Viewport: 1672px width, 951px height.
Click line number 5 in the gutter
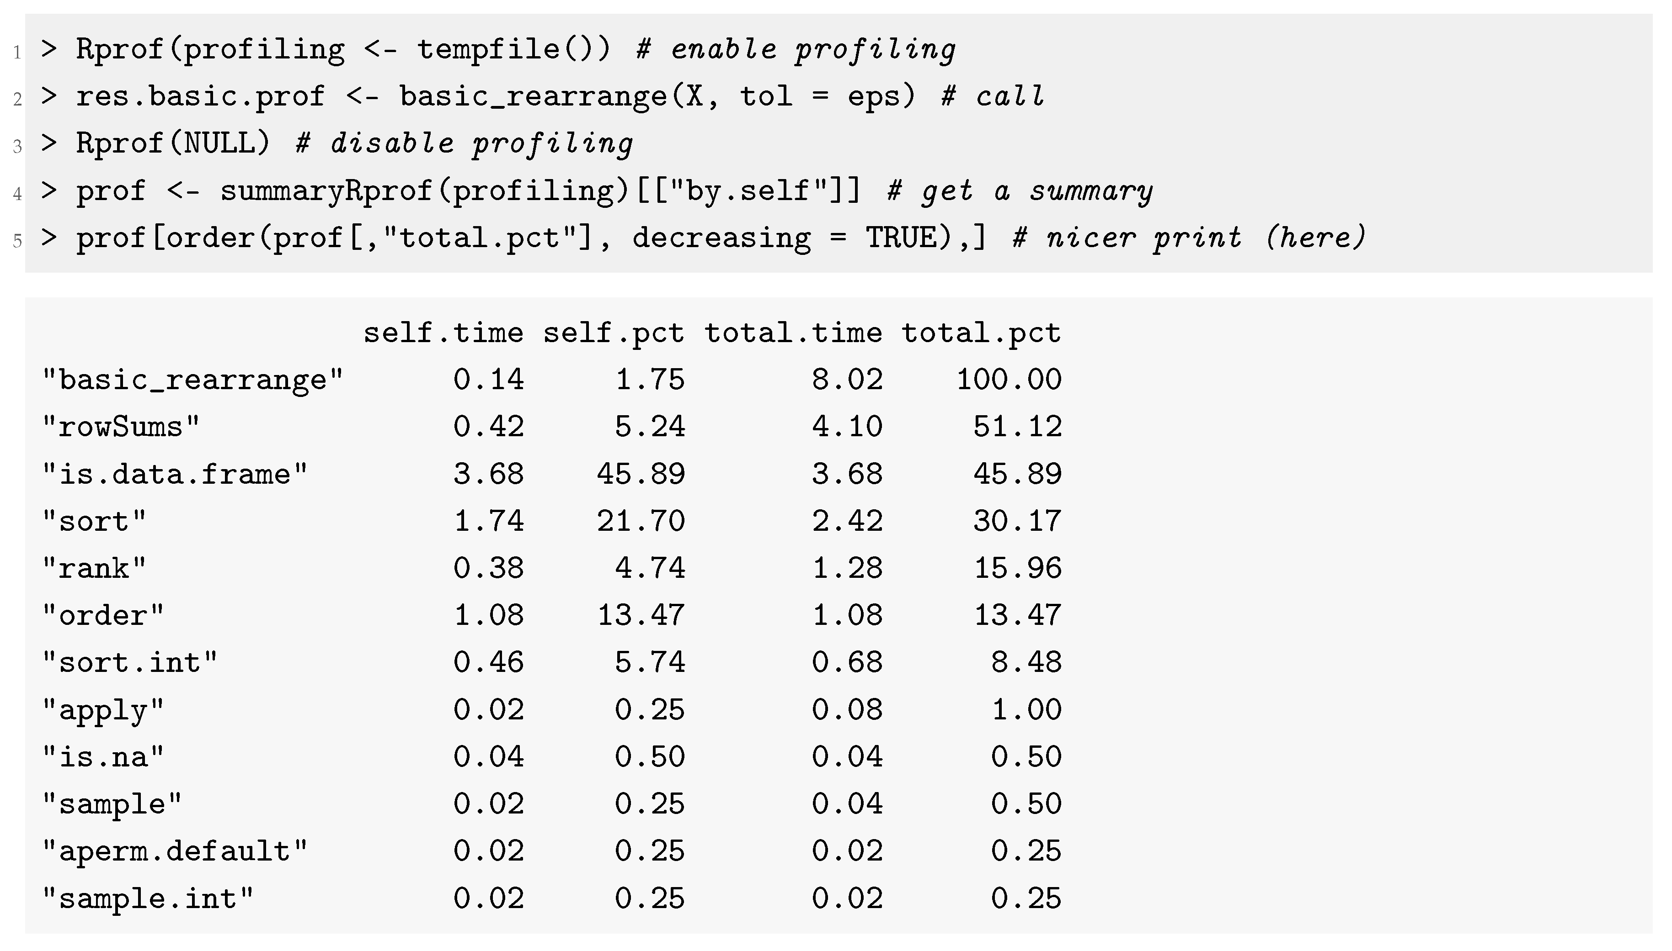(x=17, y=241)
